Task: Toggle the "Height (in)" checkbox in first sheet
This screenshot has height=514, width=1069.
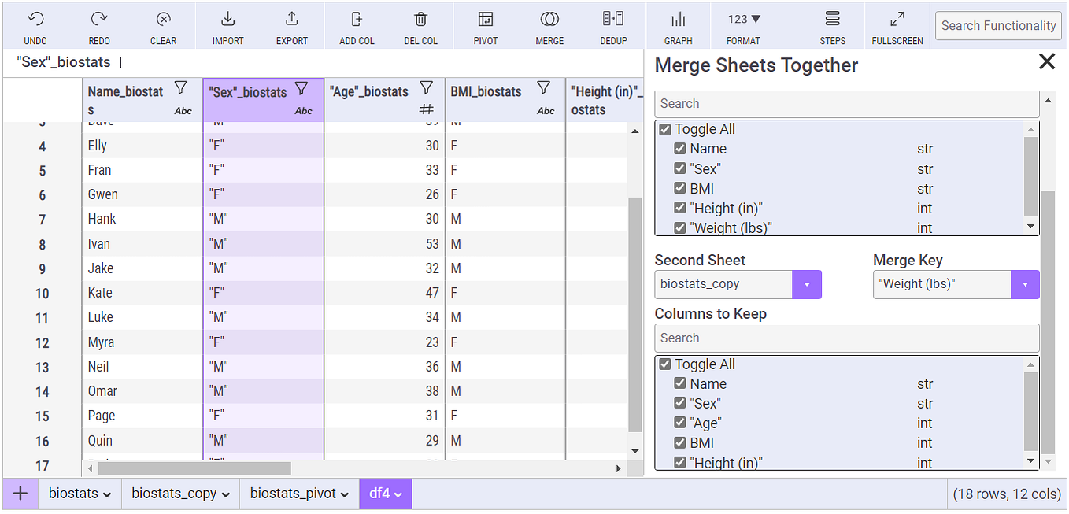Action: click(681, 209)
